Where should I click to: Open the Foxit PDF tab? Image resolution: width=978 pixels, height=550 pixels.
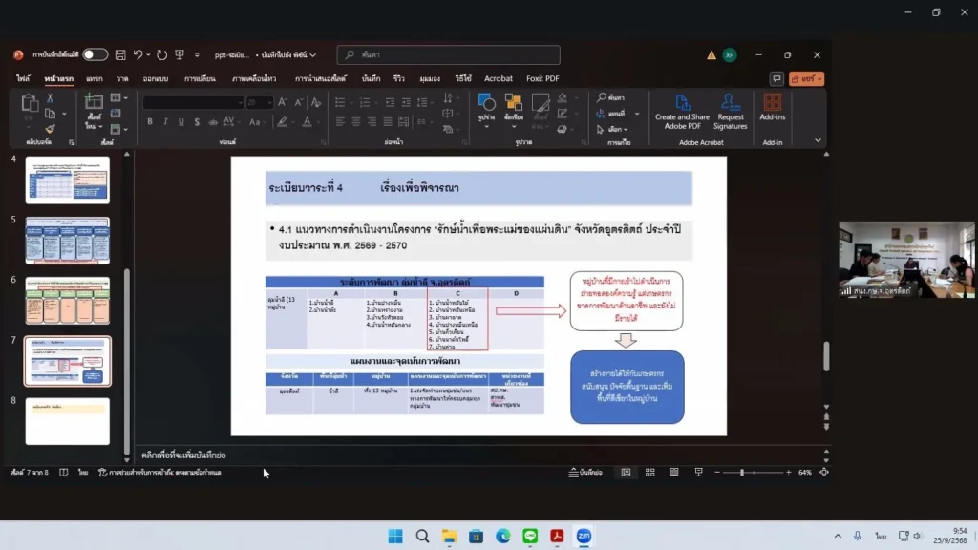point(542,78)
